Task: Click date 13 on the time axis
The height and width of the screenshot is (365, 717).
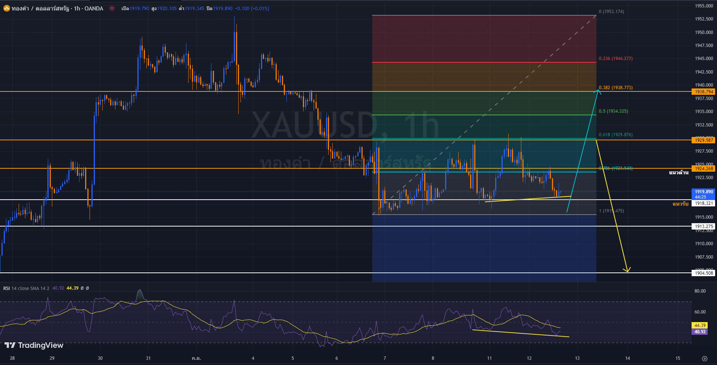Action: click(577, 358)
